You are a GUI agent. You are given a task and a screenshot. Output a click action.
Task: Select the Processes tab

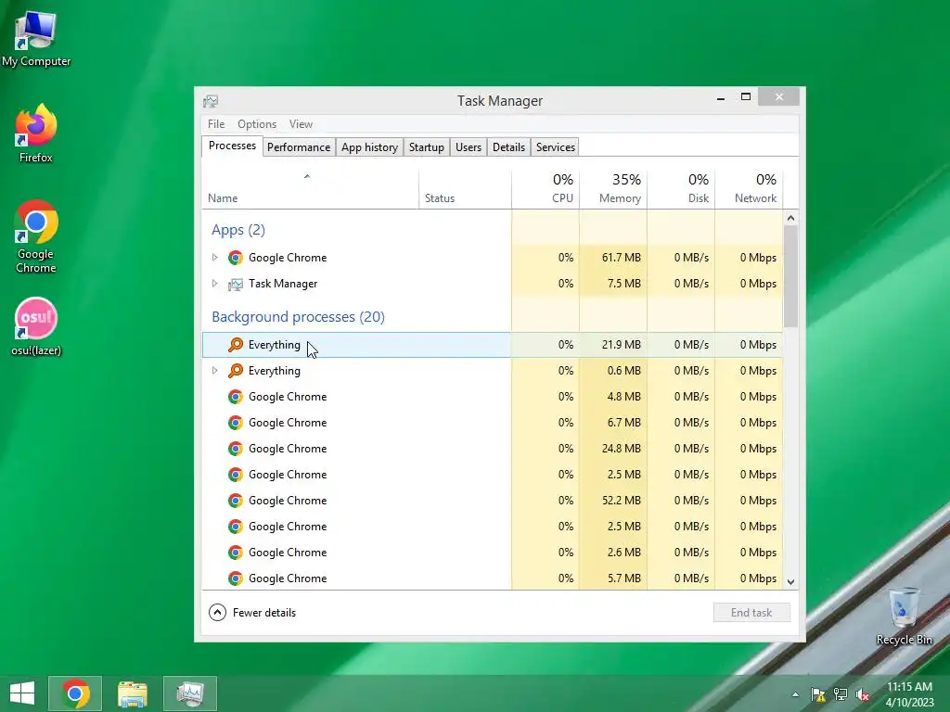(x=232, y=146)
